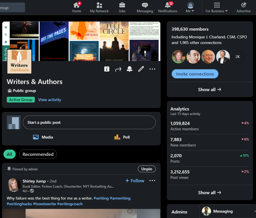Open the #amwriting hashtag
256x218 pixels.
[x=120, y=198]
